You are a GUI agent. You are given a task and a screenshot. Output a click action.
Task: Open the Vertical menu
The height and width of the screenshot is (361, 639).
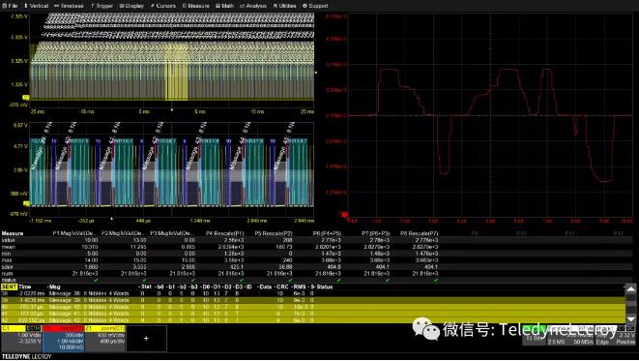36,6
